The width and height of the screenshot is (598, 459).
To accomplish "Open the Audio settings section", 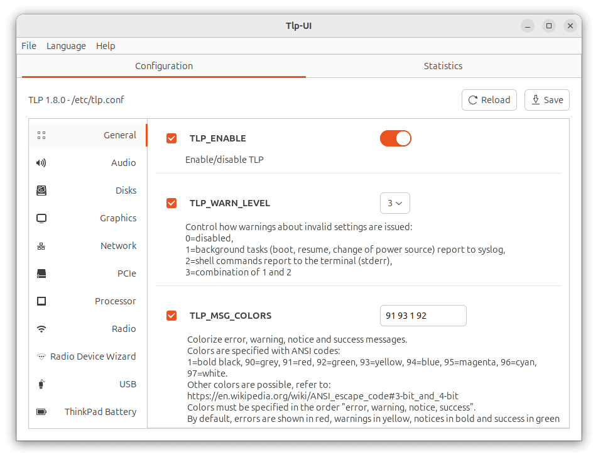I will coord(124,162).
